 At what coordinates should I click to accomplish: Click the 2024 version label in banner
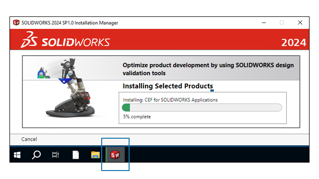point(294,43)
